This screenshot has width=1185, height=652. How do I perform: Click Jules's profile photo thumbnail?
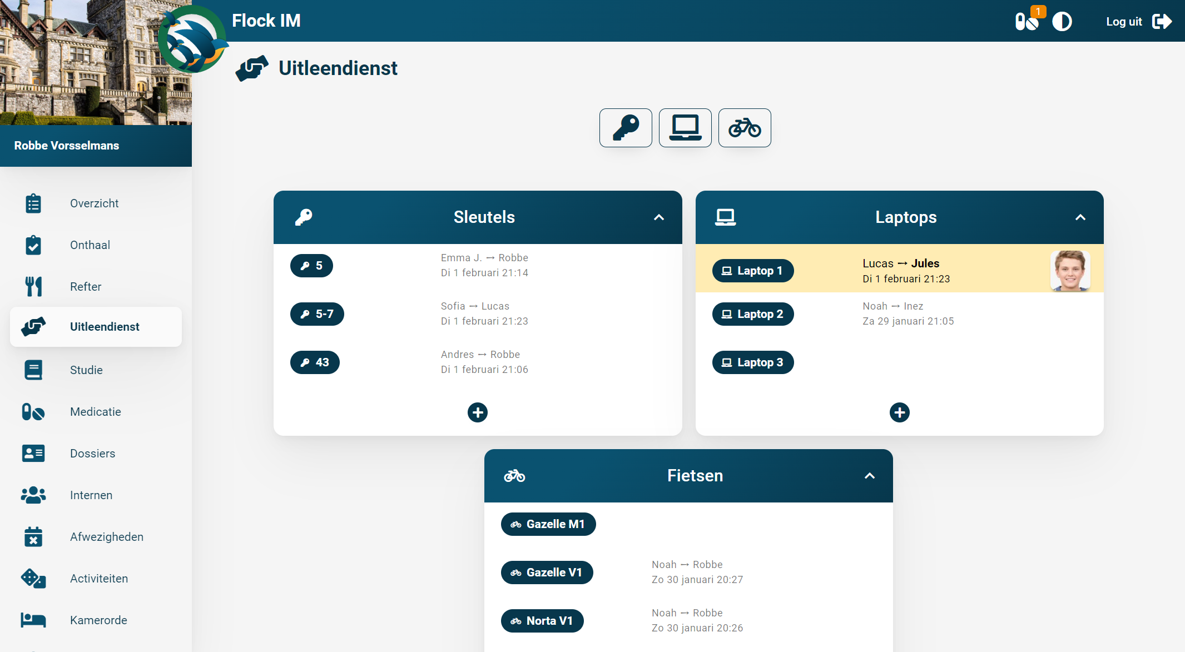tap(1070, 271)
